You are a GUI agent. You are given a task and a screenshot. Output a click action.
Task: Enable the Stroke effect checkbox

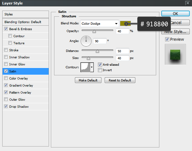6,50
